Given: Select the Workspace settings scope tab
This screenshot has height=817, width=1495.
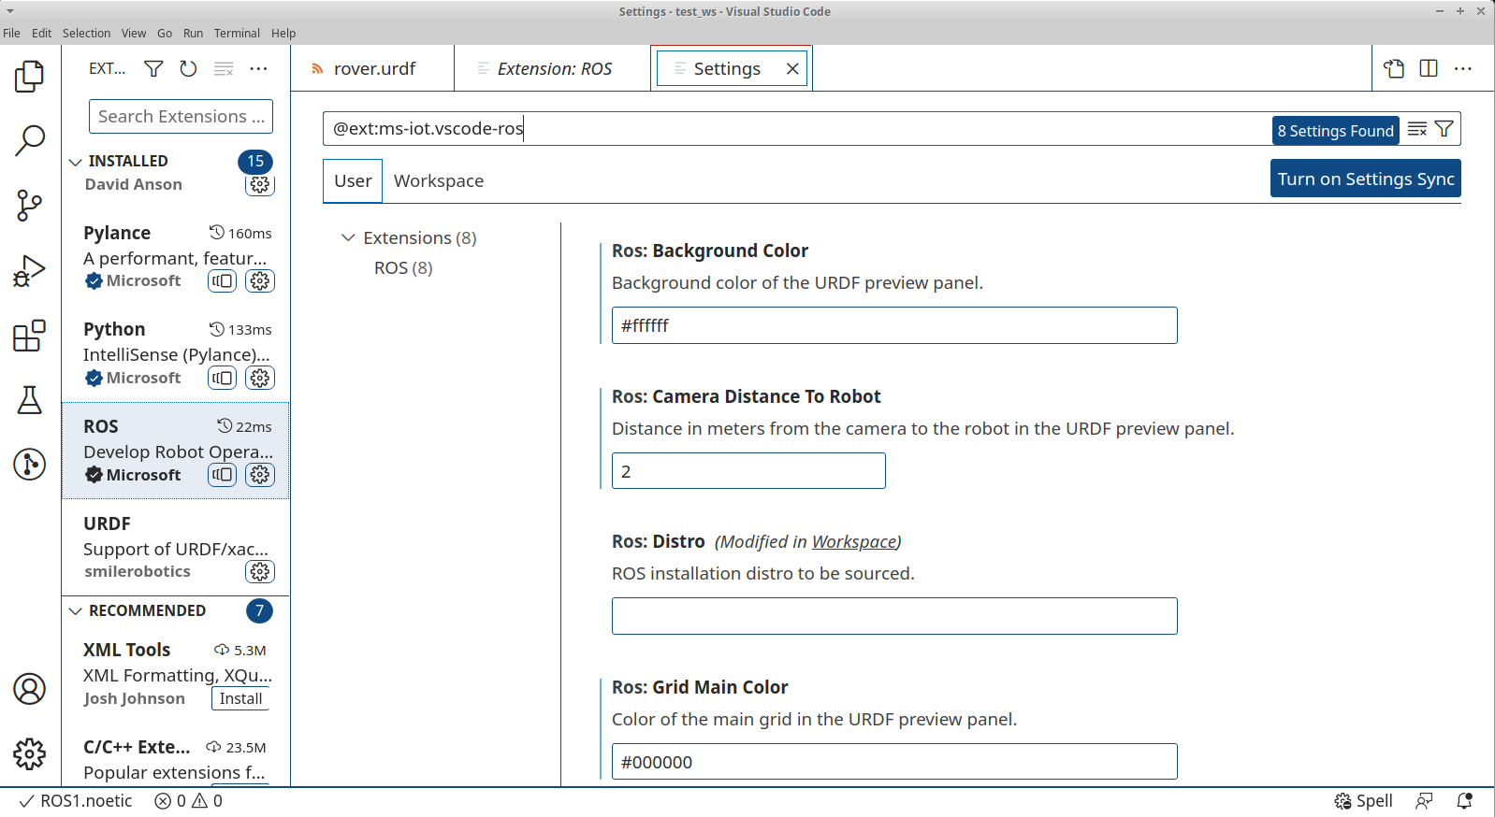Looking at the screenshot, I should 439,181.
